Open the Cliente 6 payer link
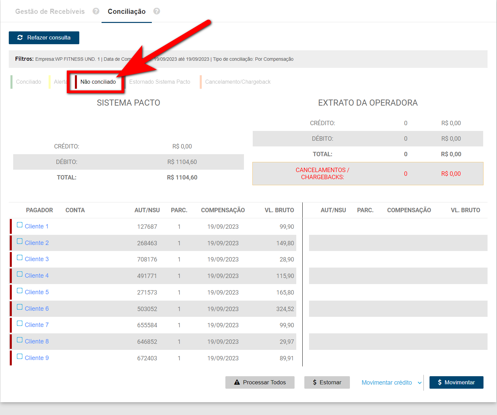This screenshot has width=497, height=415. [37, 309]
